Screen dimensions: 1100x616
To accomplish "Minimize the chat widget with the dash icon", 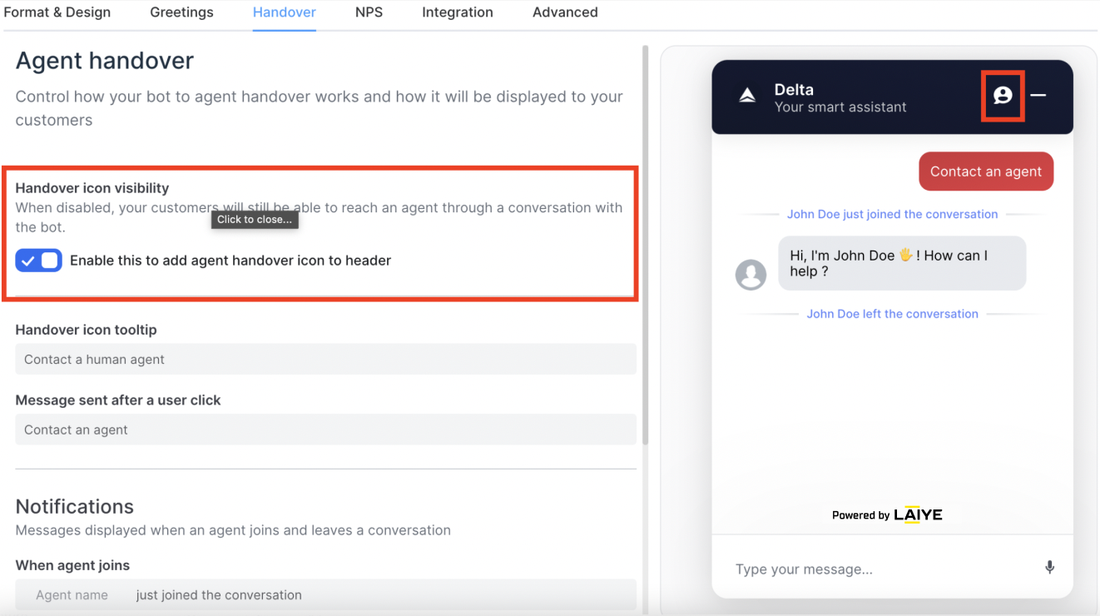I will (x=1038, y=96).
